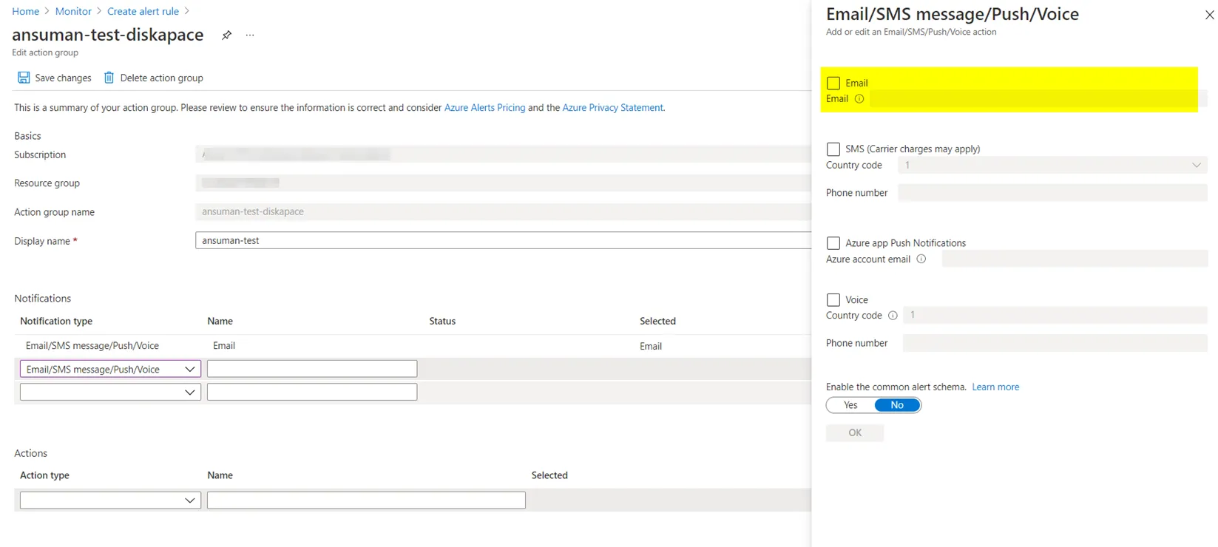This screenshot has width=1218, height=547.
Task: Enable the Email checkbox
Action: point(833,83)
